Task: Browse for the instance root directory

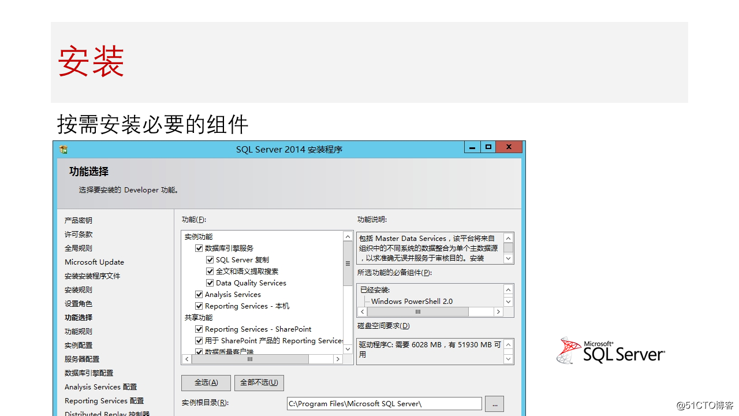Action: coord(494,403)
